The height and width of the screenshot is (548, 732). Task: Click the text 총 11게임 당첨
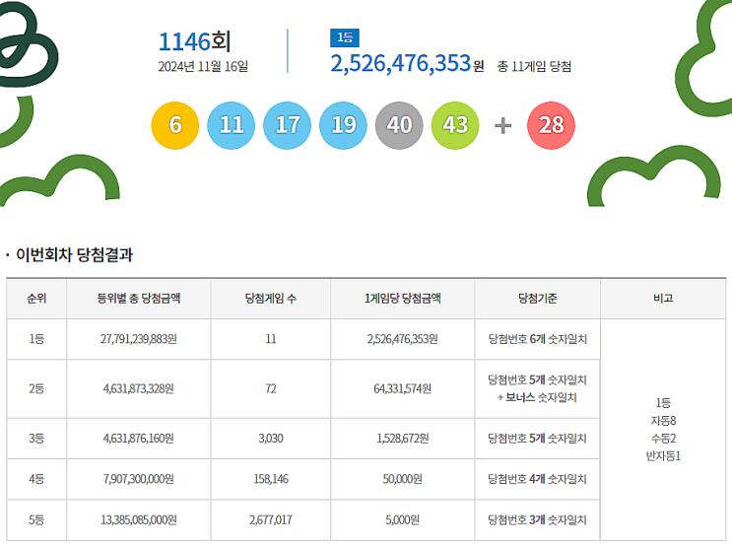534,66
